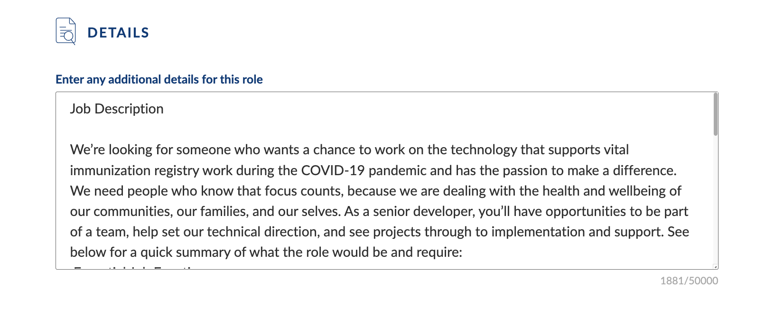Place cursor on the word 'COVID-19'
Image resolution: width=784 pixels, height=319 pixels.
[333, 170]
